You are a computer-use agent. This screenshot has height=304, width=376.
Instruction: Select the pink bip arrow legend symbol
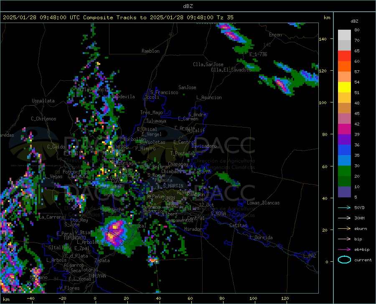coord(344,239)
